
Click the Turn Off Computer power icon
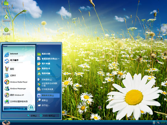[x=41, y=116]
